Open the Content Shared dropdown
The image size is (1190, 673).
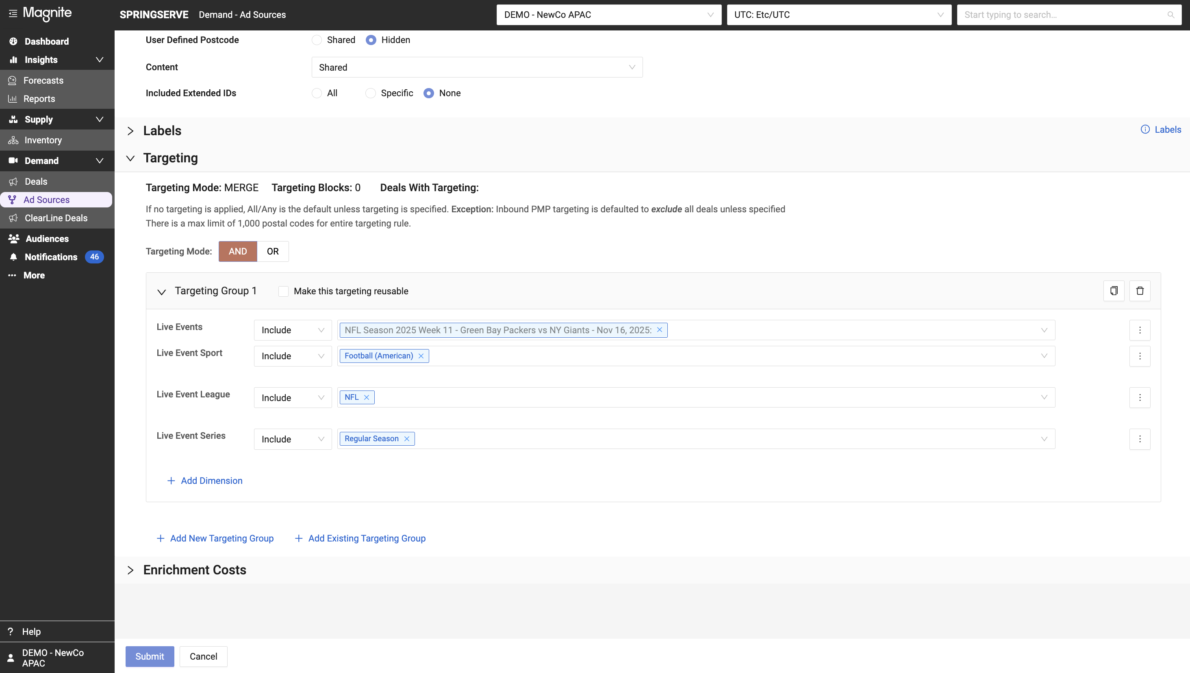click(x=477, y=67)
